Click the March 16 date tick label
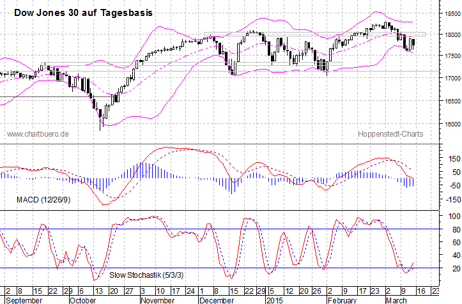 point(421,292)
